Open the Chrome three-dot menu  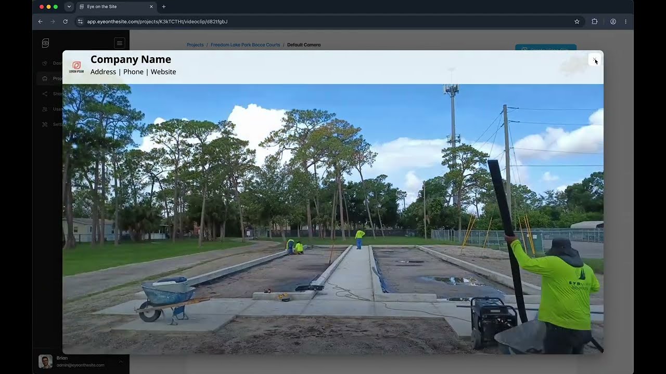tap(625, 21)
